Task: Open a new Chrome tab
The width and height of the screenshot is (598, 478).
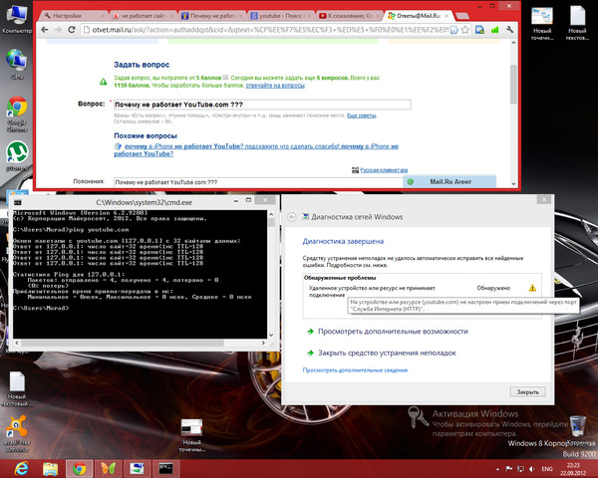Action: coord(462,16)
